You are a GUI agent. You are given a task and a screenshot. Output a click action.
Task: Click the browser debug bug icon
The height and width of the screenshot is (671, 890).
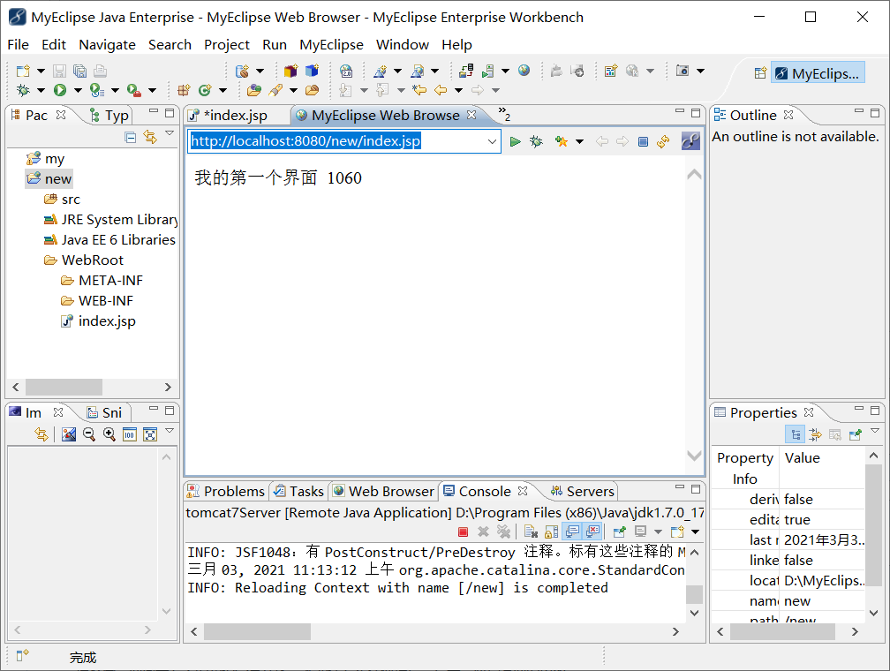(536, 141)
